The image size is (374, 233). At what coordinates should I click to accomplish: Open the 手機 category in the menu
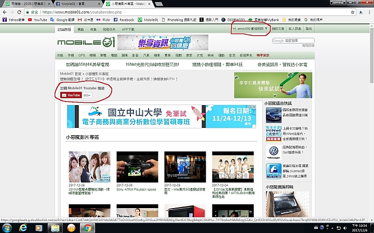click(71, 55)
